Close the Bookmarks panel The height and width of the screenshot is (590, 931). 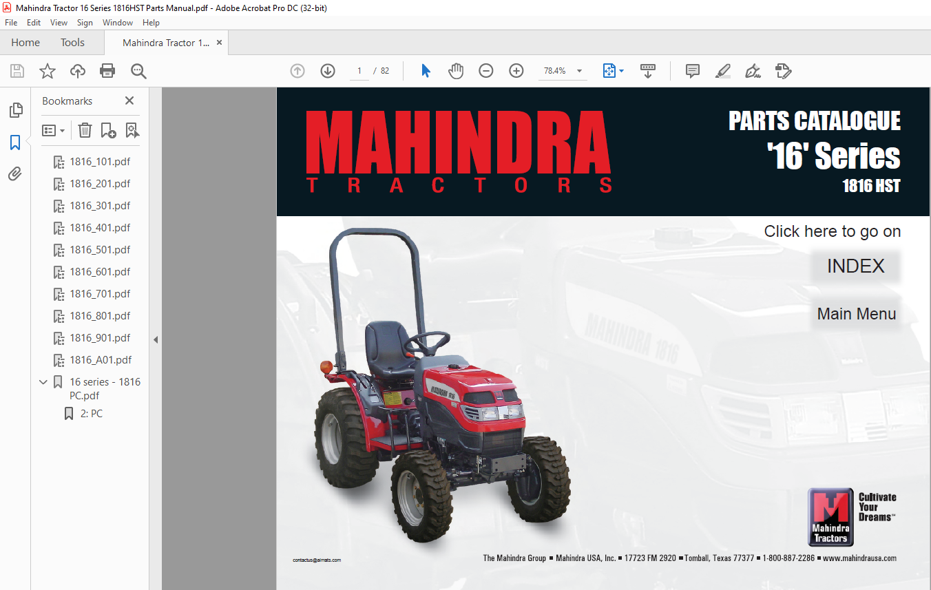[129, 101]
